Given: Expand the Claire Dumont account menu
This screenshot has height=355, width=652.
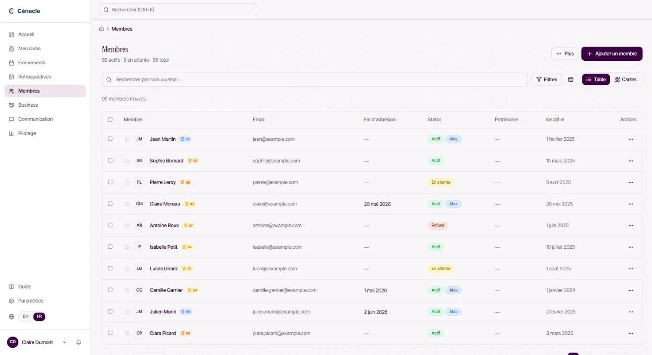Looking at the screenshot, I should coord(38,342).
